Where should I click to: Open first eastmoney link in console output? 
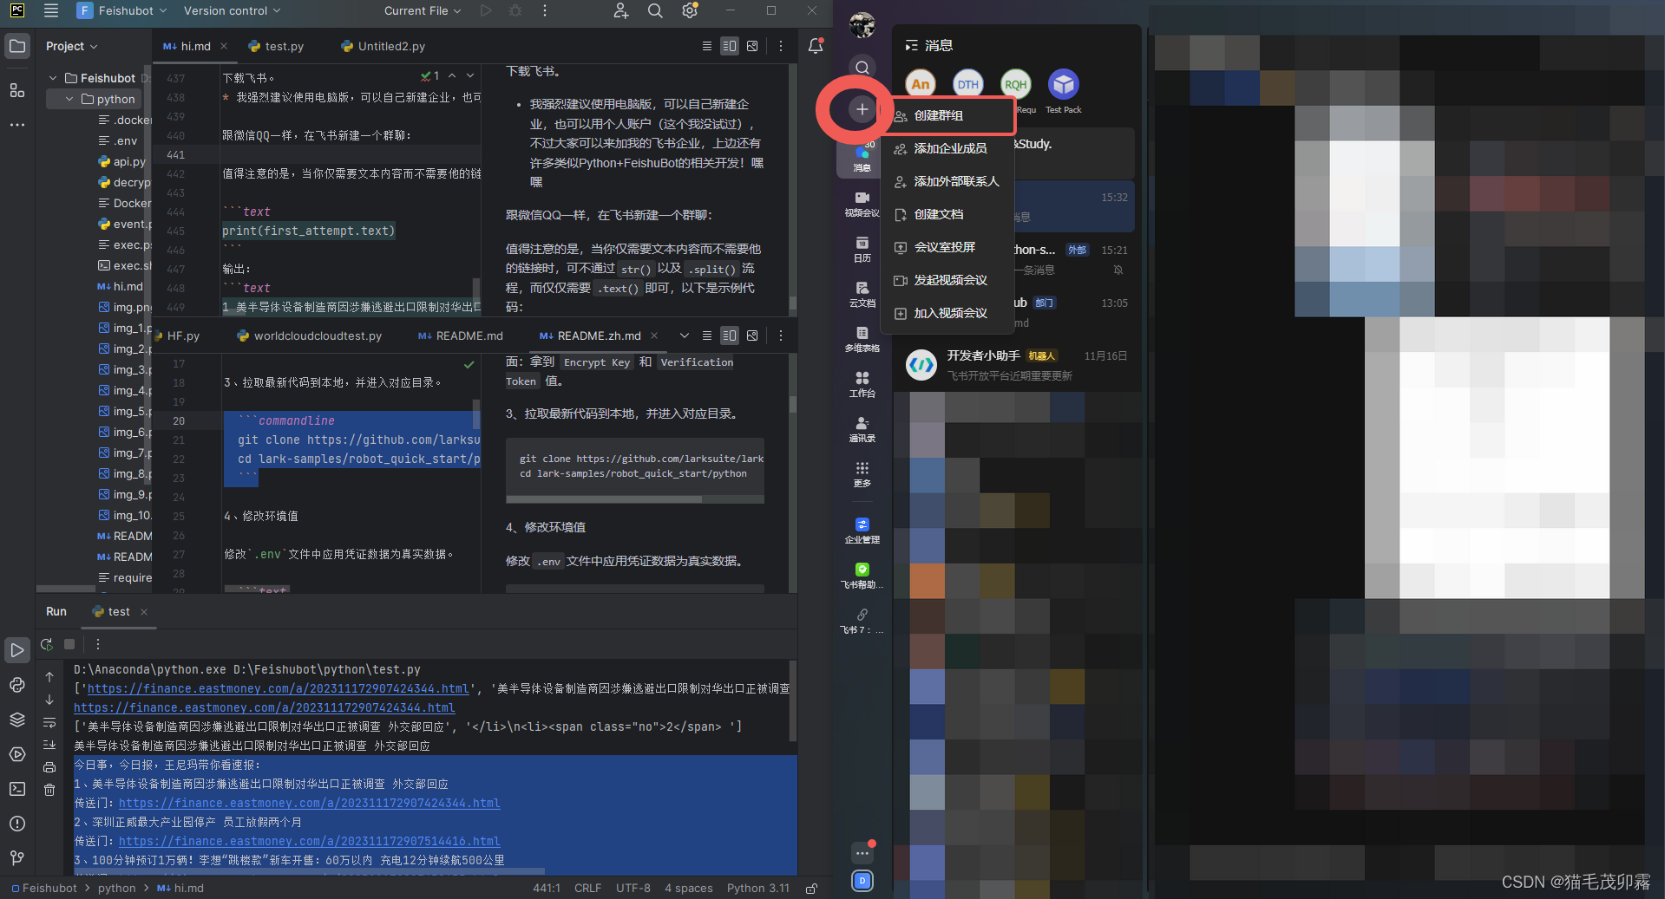click(278, 688)
